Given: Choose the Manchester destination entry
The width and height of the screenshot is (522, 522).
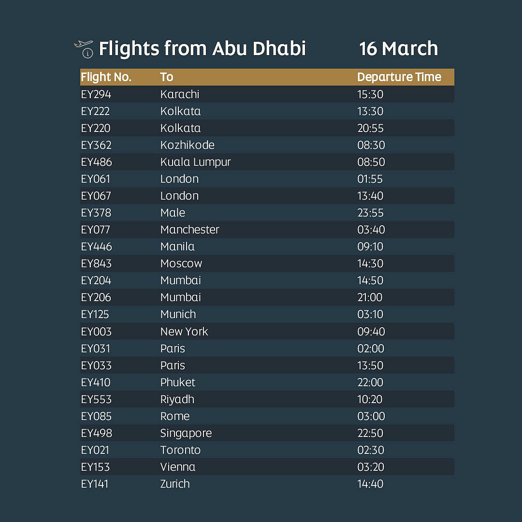Looking at the screenshot, I should point(189,230).
